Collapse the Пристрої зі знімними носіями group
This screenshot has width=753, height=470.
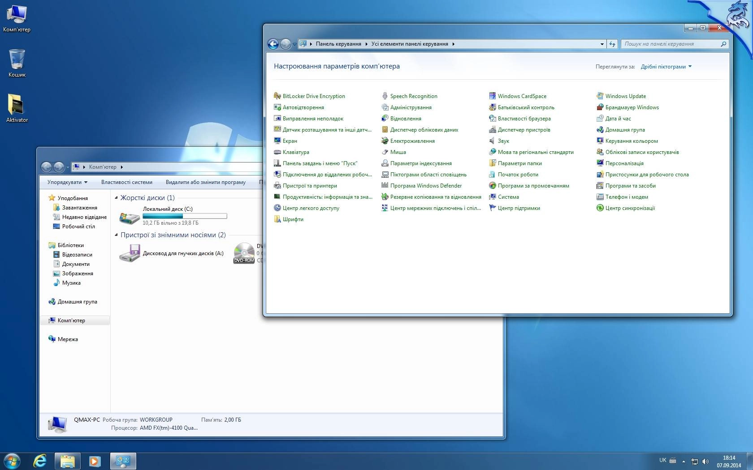(x=117, y=235)
